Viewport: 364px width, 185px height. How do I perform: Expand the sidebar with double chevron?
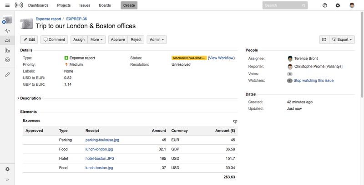tap(7, 180)
